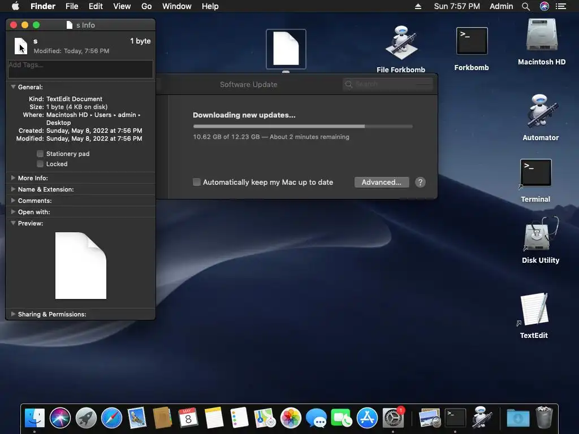This screenshot has width=579, height=434.
Task: Click file icon in Info header
Action: (x=21, y=46)
